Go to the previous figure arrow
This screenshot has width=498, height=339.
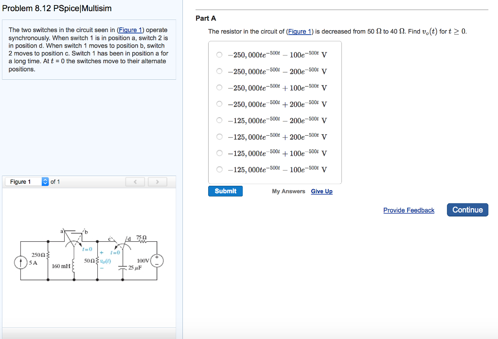tap(136, 182)
